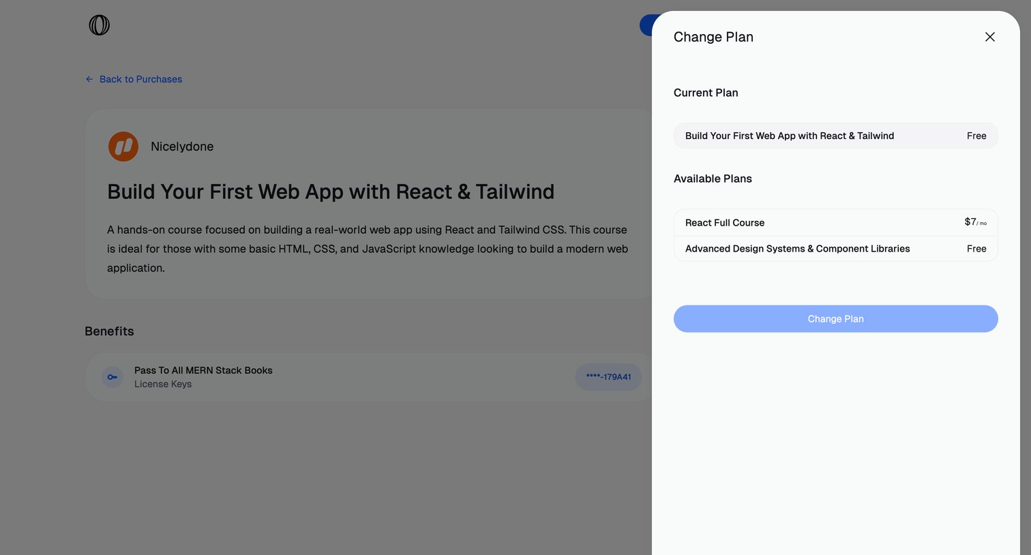Select the React Full Course plan
This screenshot has width=1031, height=555.
836,222
